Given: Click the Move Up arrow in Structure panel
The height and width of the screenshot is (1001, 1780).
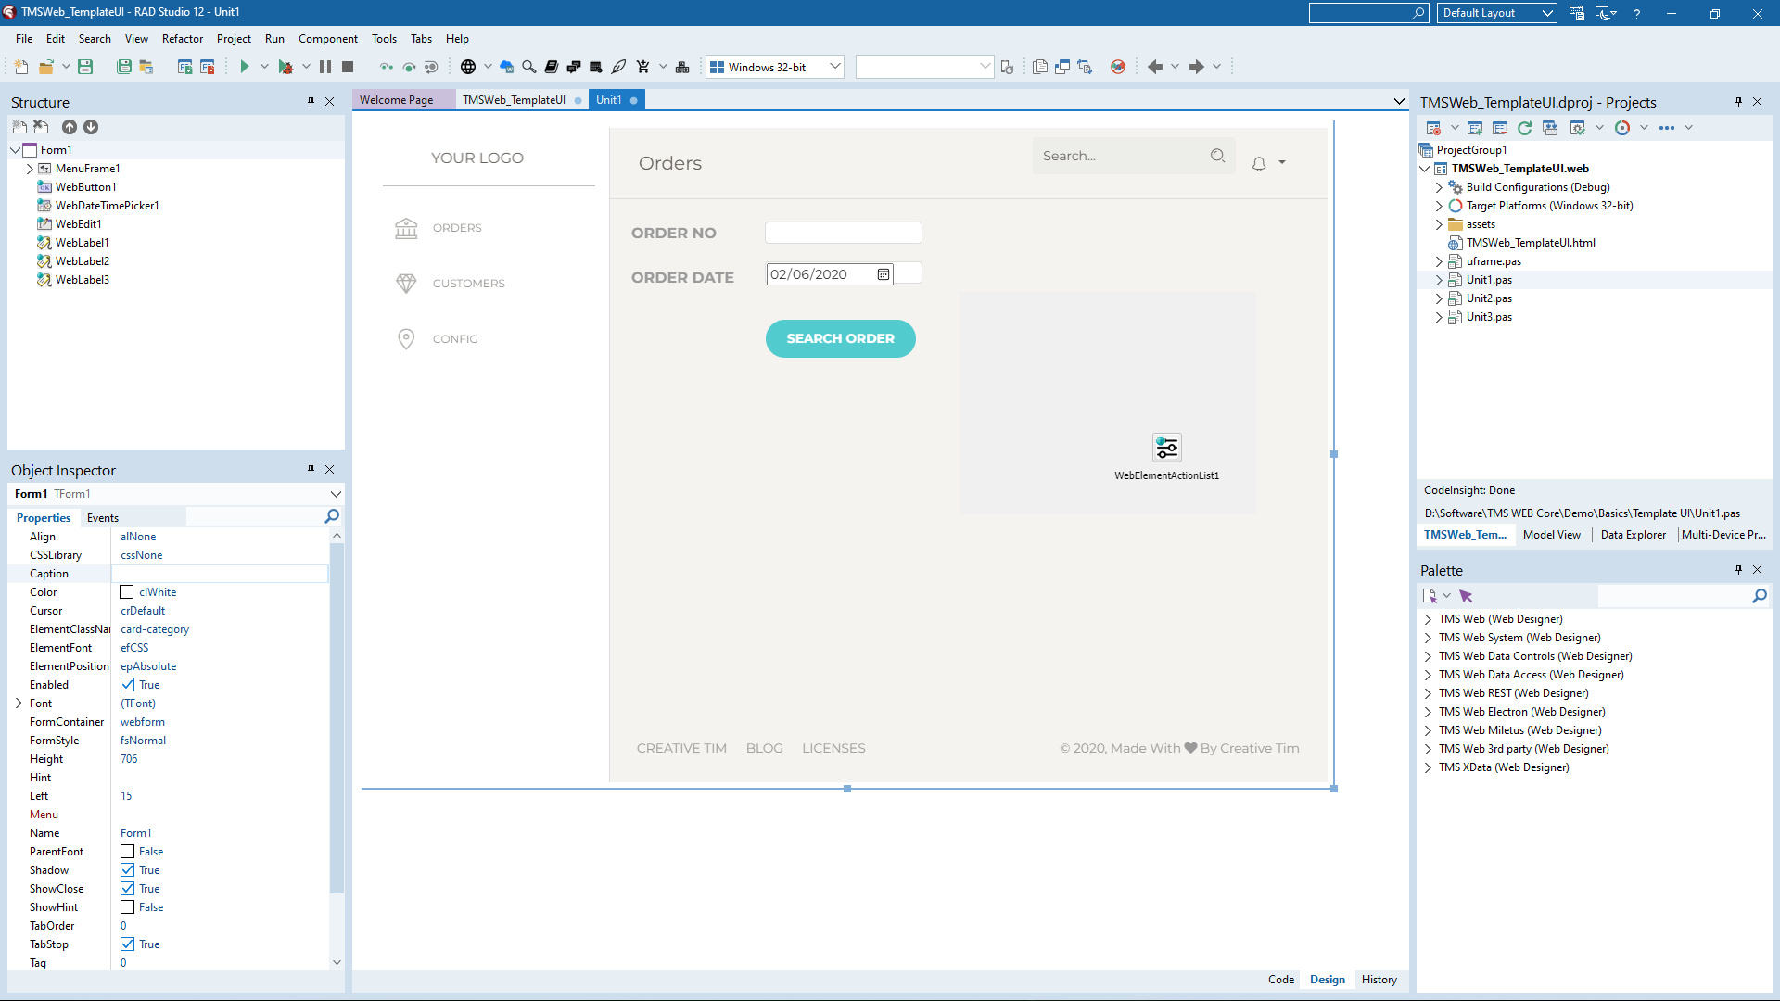Looking at the screenshot, I should pyautogui.click(x=70, y=127).
